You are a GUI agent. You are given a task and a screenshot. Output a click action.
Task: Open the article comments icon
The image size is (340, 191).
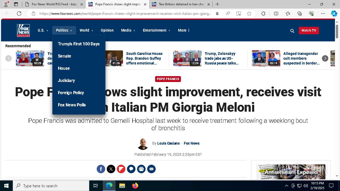coord(131,169)
